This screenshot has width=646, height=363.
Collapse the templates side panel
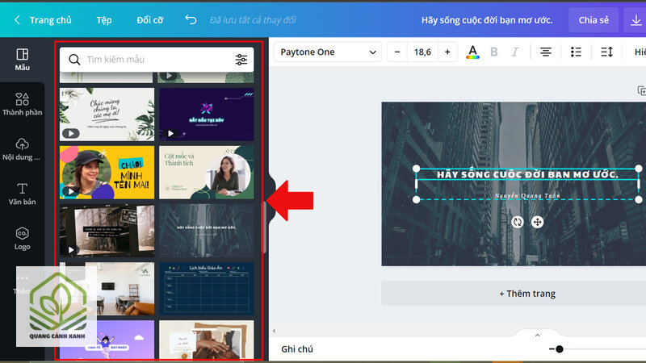[271, 201]
